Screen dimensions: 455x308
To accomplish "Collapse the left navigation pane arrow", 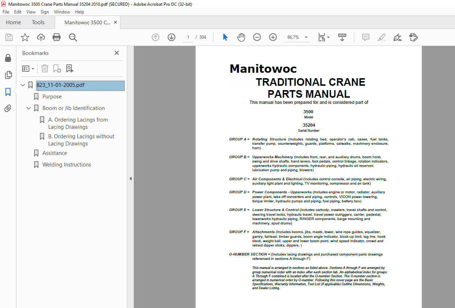I will point(131,178).
